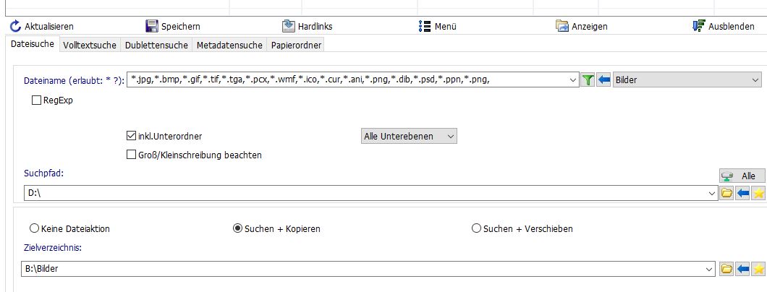
Task: Switch to the Volltextsuche tab
Action: 90,46
